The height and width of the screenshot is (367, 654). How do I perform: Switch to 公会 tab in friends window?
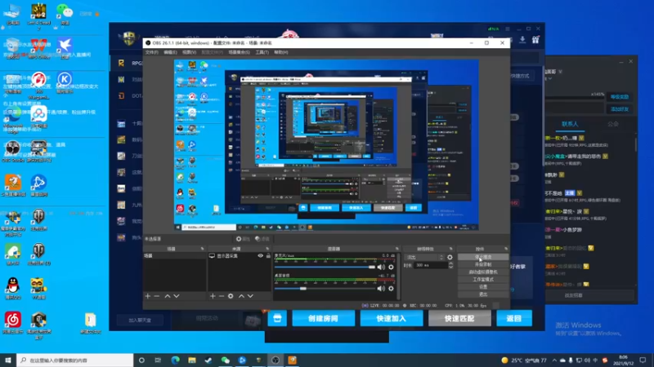coord(612,124)
